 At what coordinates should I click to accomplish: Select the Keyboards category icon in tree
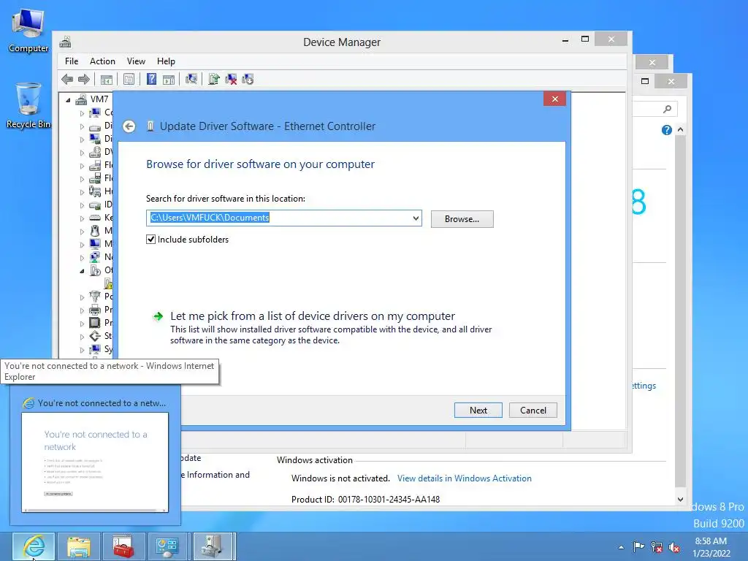[95, 218]
